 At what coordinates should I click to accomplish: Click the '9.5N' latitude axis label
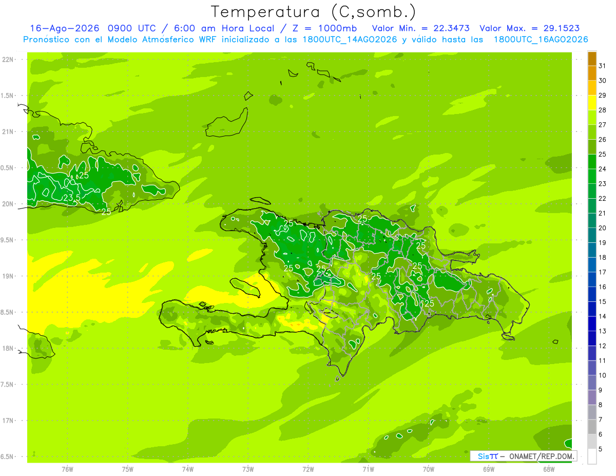point(7,240)
